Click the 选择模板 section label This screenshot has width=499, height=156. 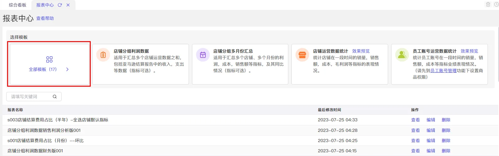coord(19,37)
